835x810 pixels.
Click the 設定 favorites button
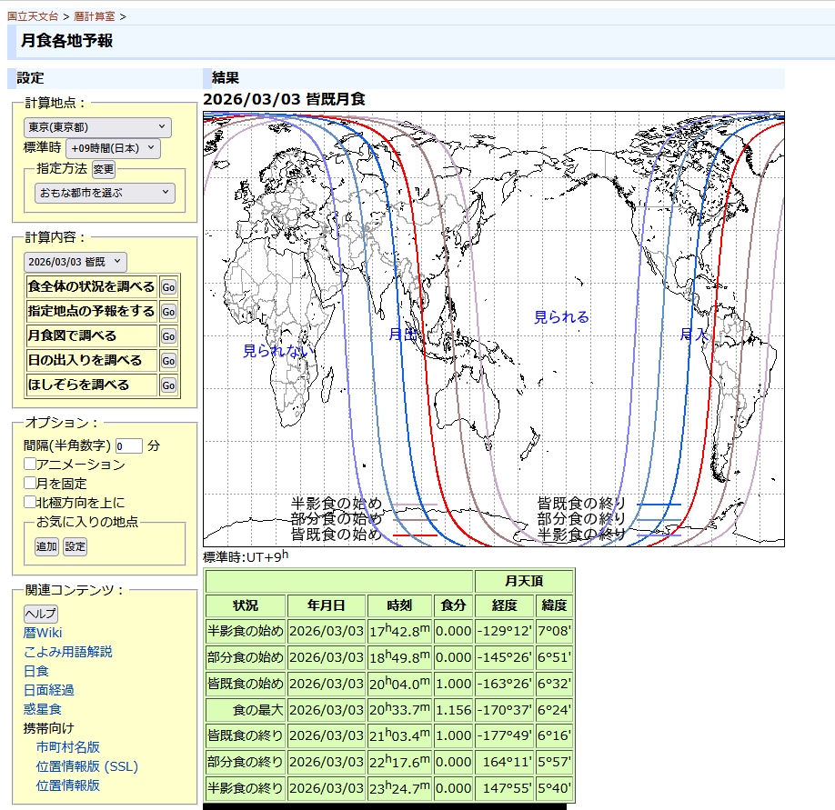[x=75, y=546]
